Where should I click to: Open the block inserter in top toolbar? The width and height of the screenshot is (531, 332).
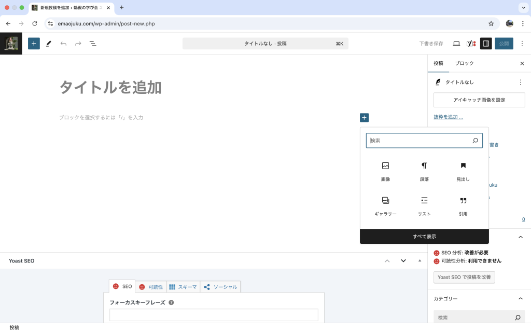[x=34, y=44]
